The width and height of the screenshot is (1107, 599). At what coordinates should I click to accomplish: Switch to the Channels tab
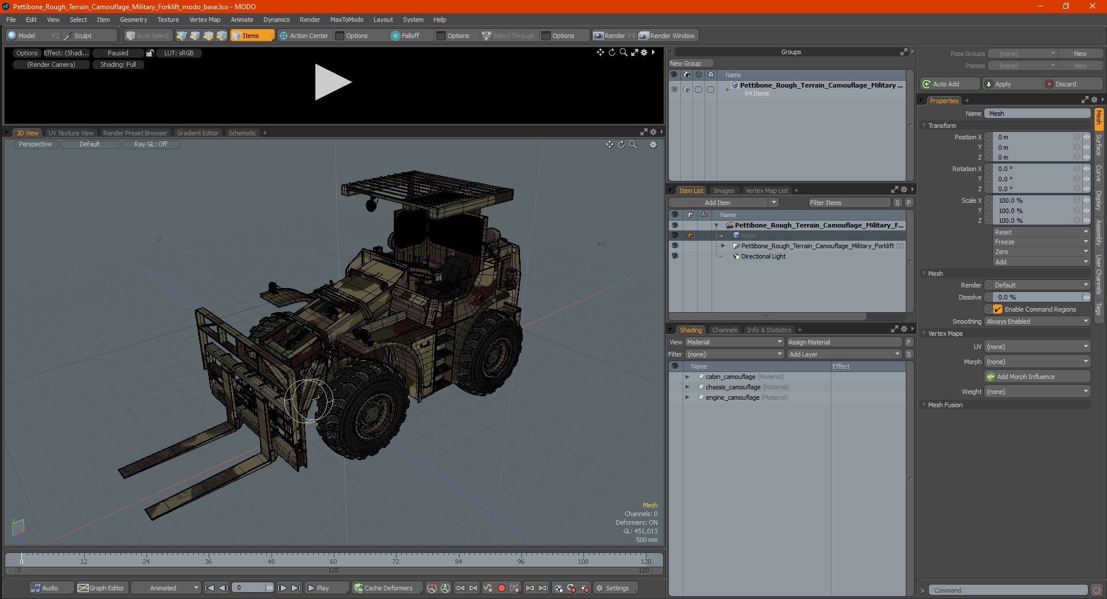[724, 330]
